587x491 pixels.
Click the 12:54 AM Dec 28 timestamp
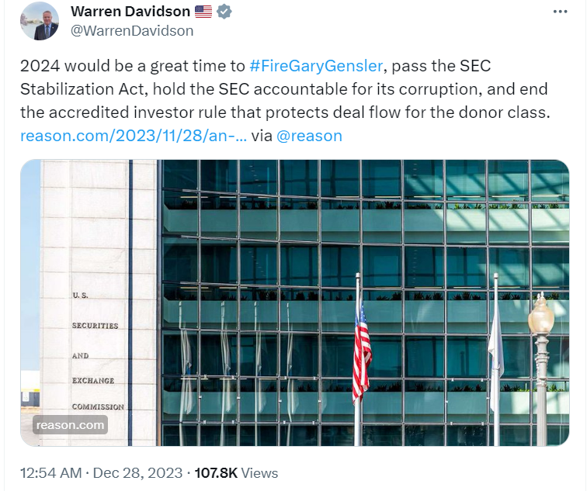pyautogui.click(x=101, y=472)
